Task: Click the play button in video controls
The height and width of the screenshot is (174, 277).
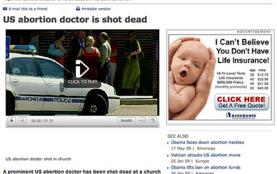Action: click(12, 120)
